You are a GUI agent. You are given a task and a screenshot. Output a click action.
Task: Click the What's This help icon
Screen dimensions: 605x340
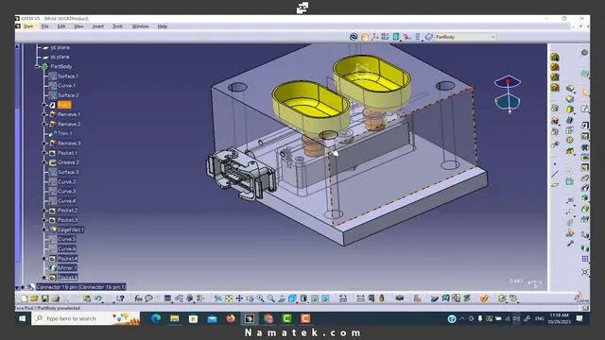[121, 298]
